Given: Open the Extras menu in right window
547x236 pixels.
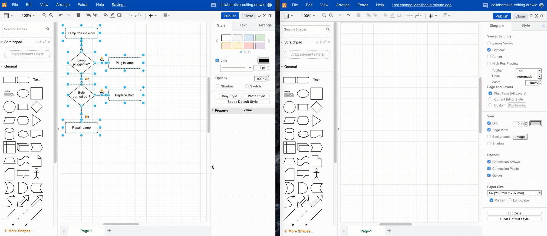Looking at the screenshot, I should tap(363, 5).
